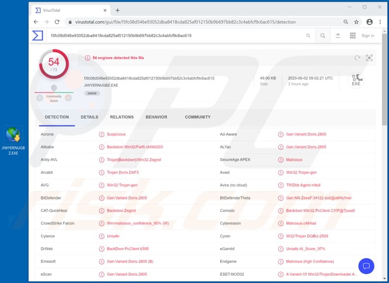Viewport: 389px width, 283px height.
Task: Open the browser profile avatar
Action: (369, 22)
